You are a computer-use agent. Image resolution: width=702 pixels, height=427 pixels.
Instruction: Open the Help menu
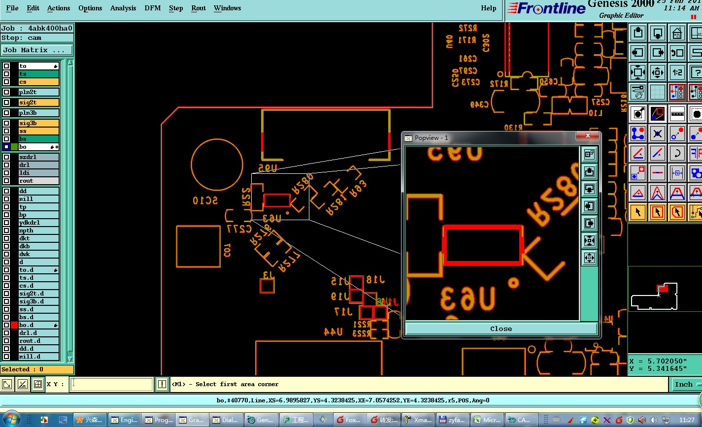click(x=489, y=8)
